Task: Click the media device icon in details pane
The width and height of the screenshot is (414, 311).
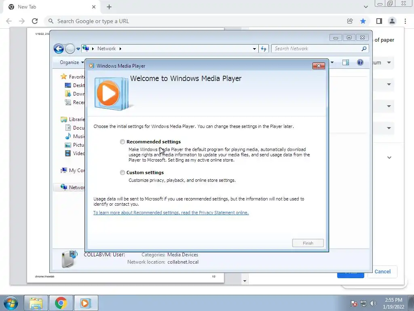Action: coord(69,259)
